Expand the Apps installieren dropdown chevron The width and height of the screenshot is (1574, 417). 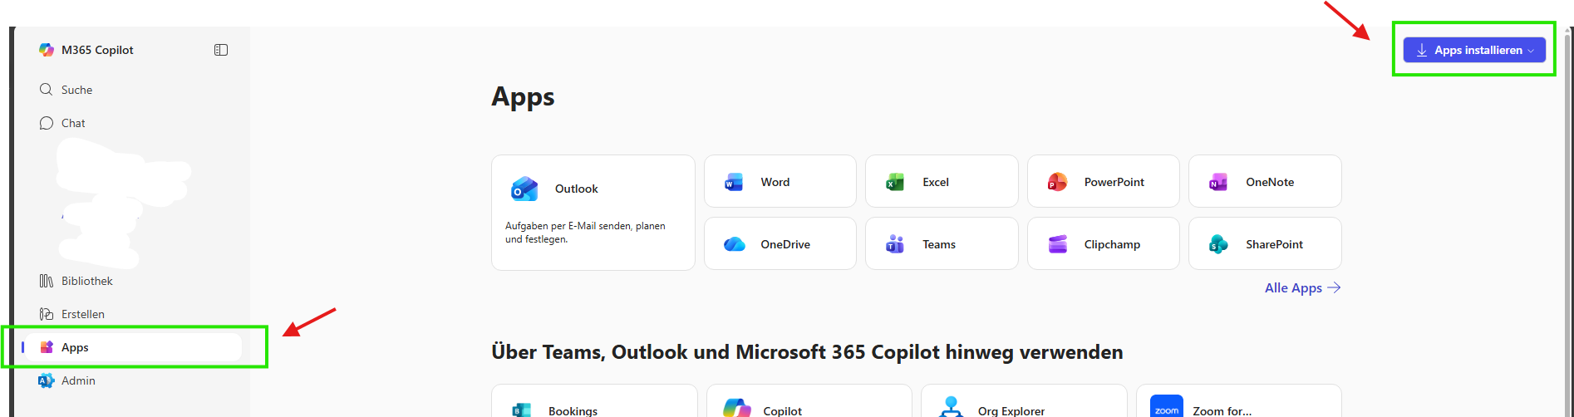pyautogui.click(x=1531, y=51)
